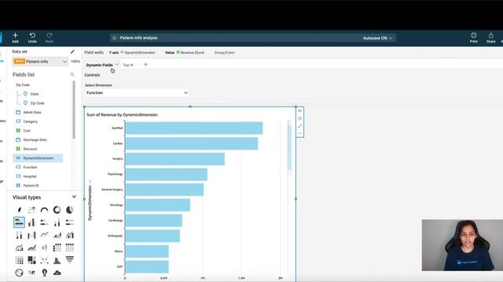
Task: Choose the Horizontal stacked 100% bar type
Action: (70, 222)
